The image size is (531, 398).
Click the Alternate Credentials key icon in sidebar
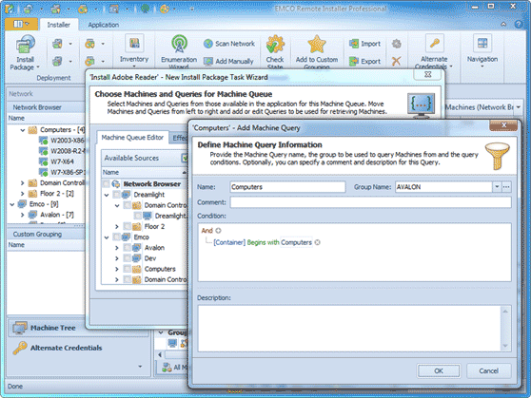20,348
